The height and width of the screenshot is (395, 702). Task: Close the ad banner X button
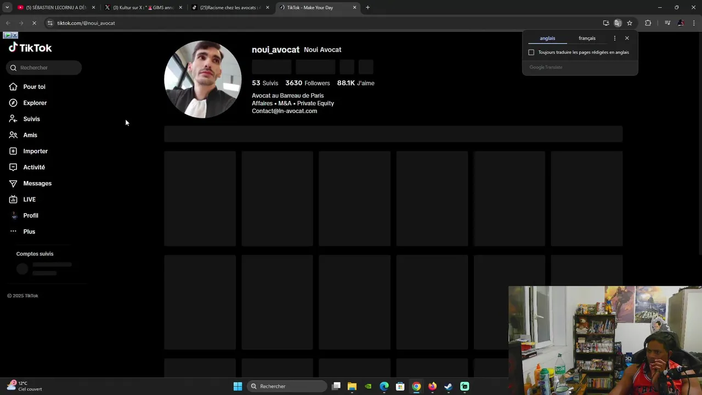[x=15, y=35]
